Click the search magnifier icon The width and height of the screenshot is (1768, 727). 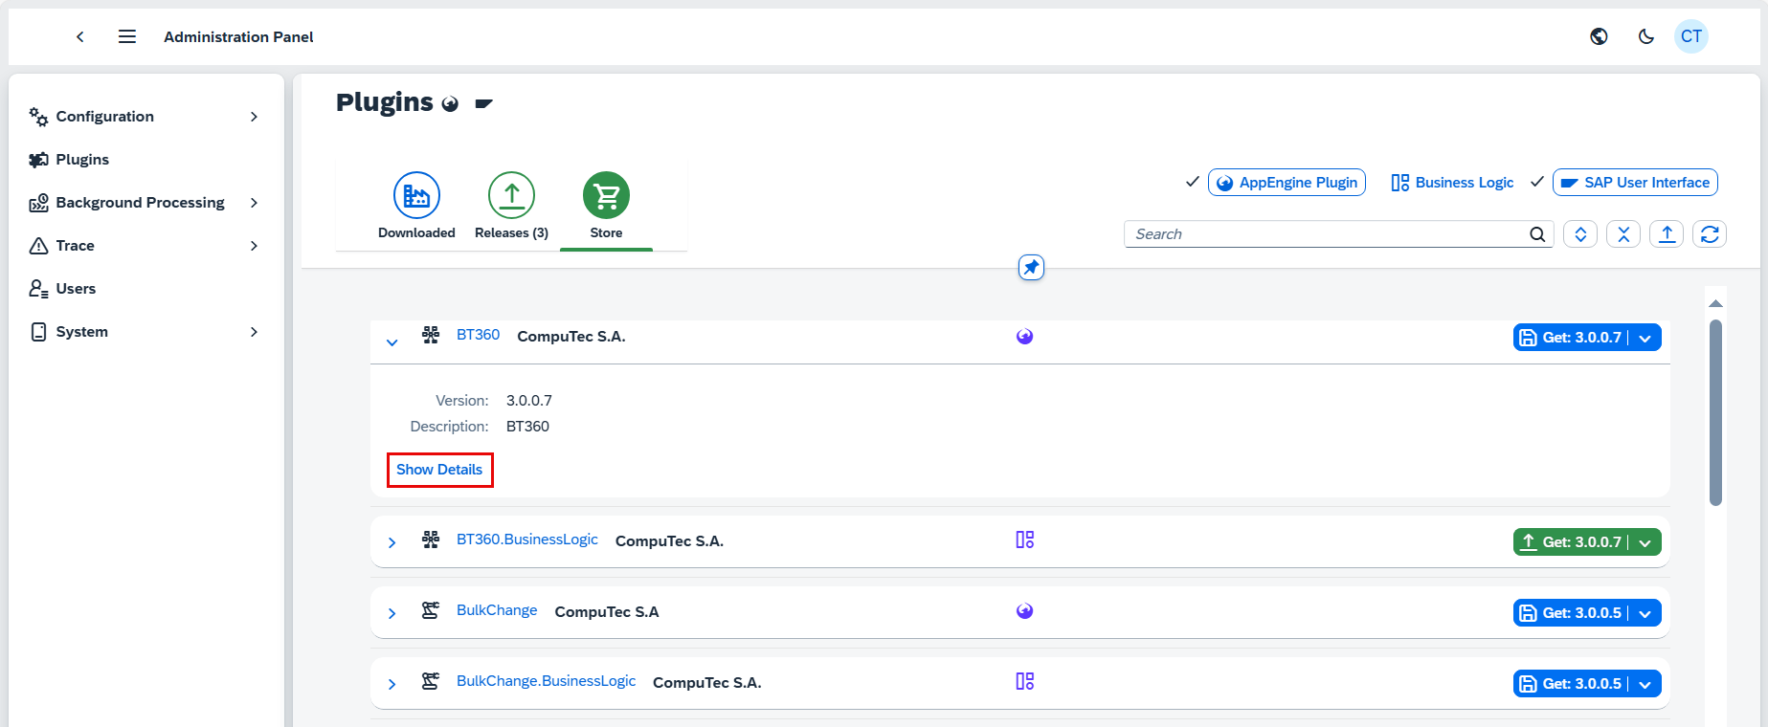coord(1537,234)
